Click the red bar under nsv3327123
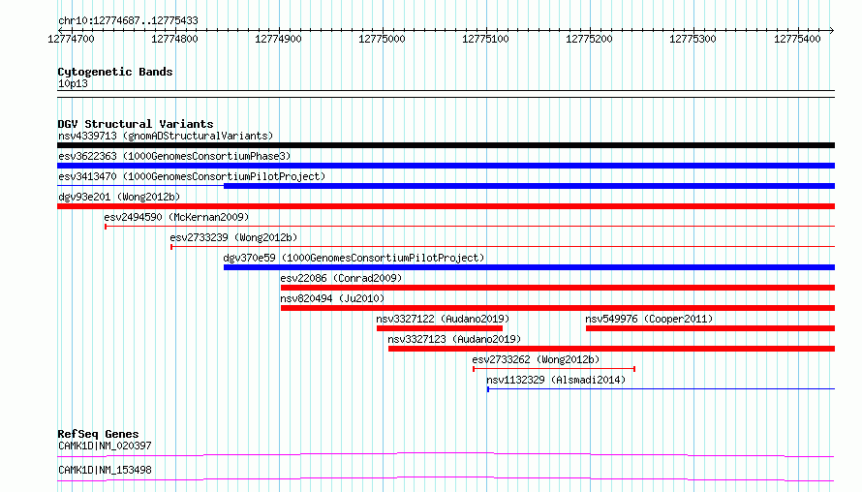The height and width of the screenshot is (492, 862). [611, 349]
